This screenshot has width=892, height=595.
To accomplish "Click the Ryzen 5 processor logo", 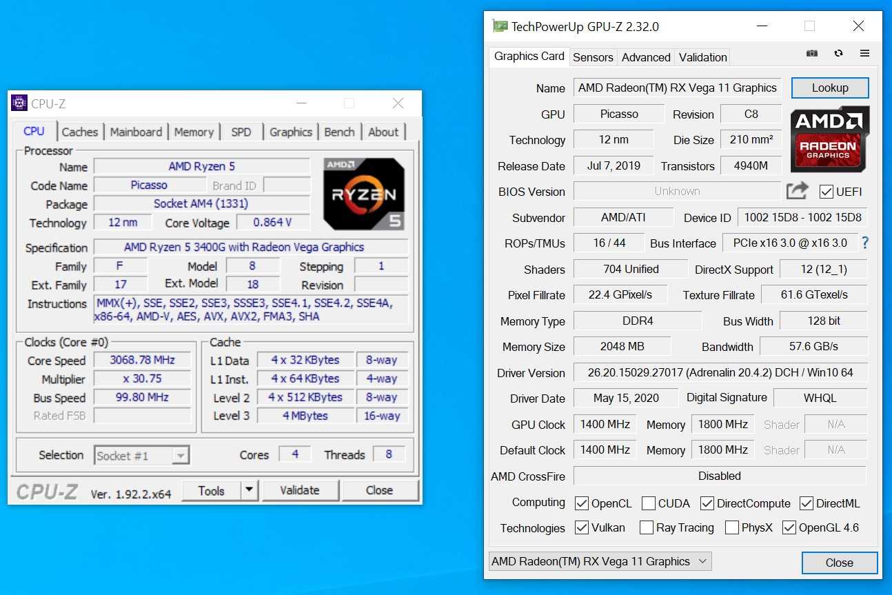I will (x=363, y=194).
